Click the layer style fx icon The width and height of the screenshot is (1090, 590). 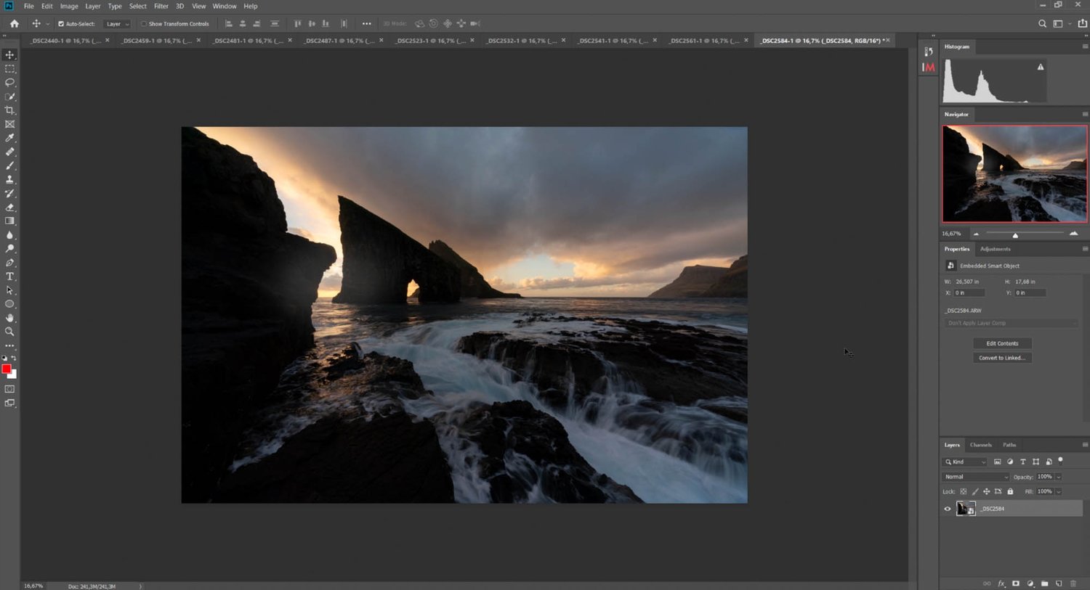click(1001, 583)
